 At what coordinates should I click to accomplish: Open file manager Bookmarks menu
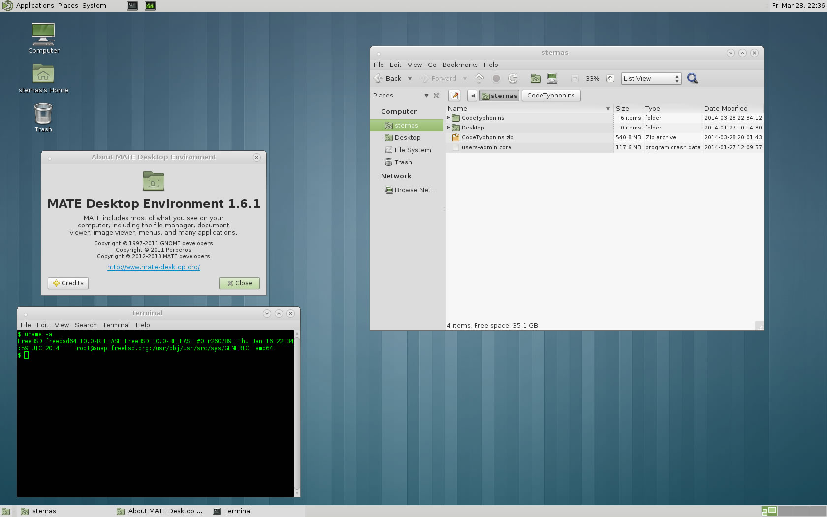[x=460, y=65]
